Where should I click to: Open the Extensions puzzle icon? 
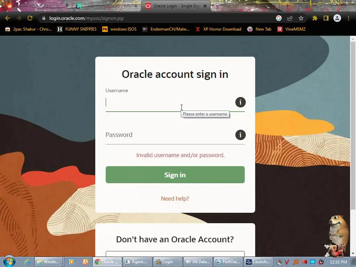pyautogui.click(x=315, y=18)
